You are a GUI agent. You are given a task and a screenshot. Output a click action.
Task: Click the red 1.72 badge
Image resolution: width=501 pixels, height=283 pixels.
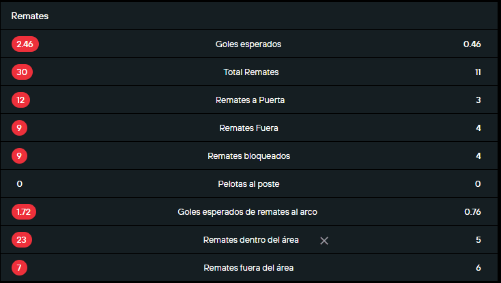click(24, 212)
